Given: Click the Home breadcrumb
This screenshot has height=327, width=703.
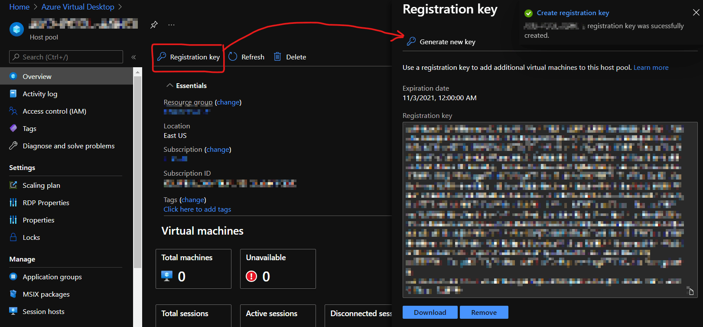Looking at the screenshot, I should [x=19, y=7].
